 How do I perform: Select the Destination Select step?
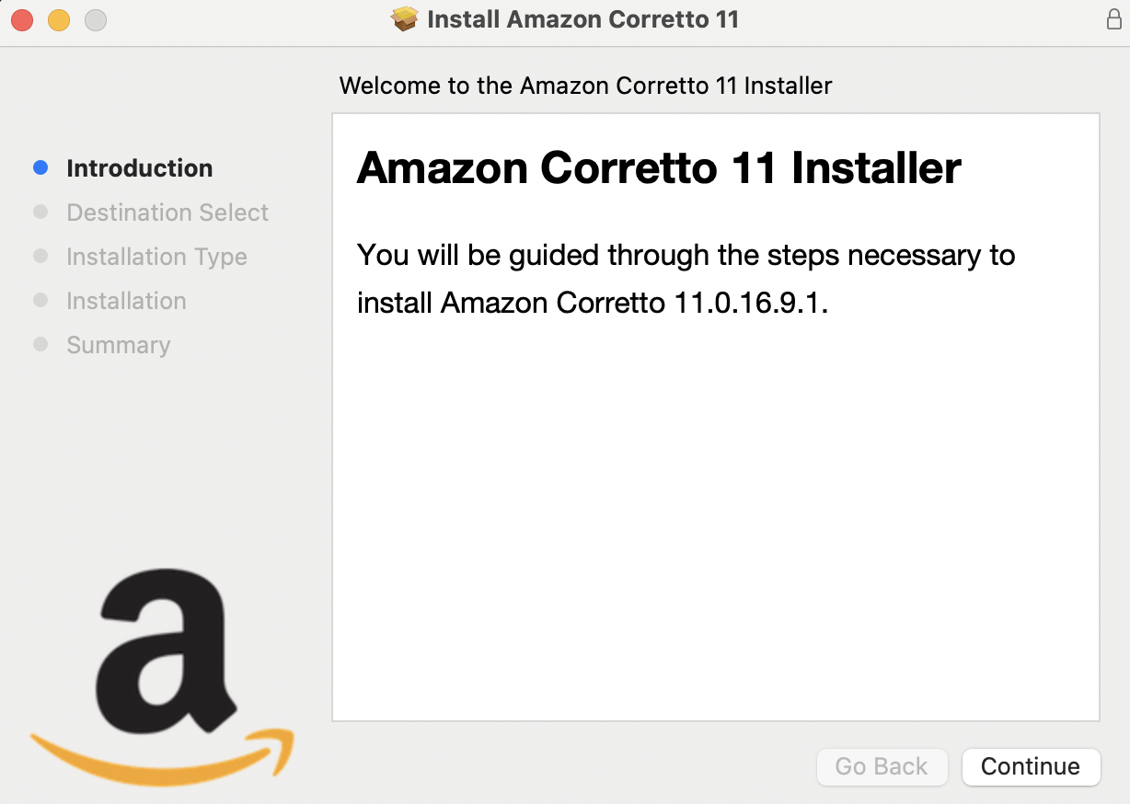point(167,212)
